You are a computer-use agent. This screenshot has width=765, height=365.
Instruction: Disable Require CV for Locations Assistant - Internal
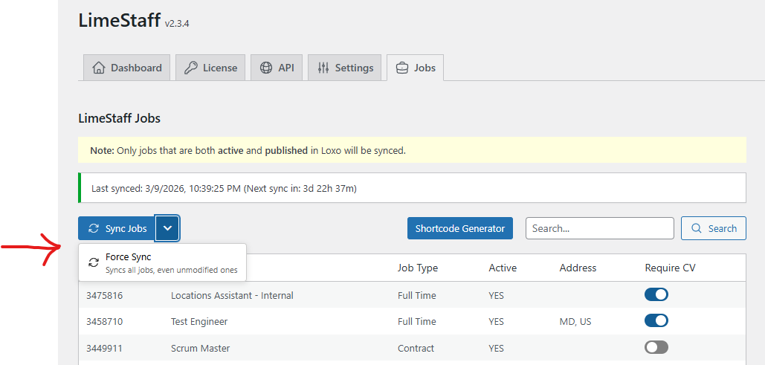pos(656,295)
